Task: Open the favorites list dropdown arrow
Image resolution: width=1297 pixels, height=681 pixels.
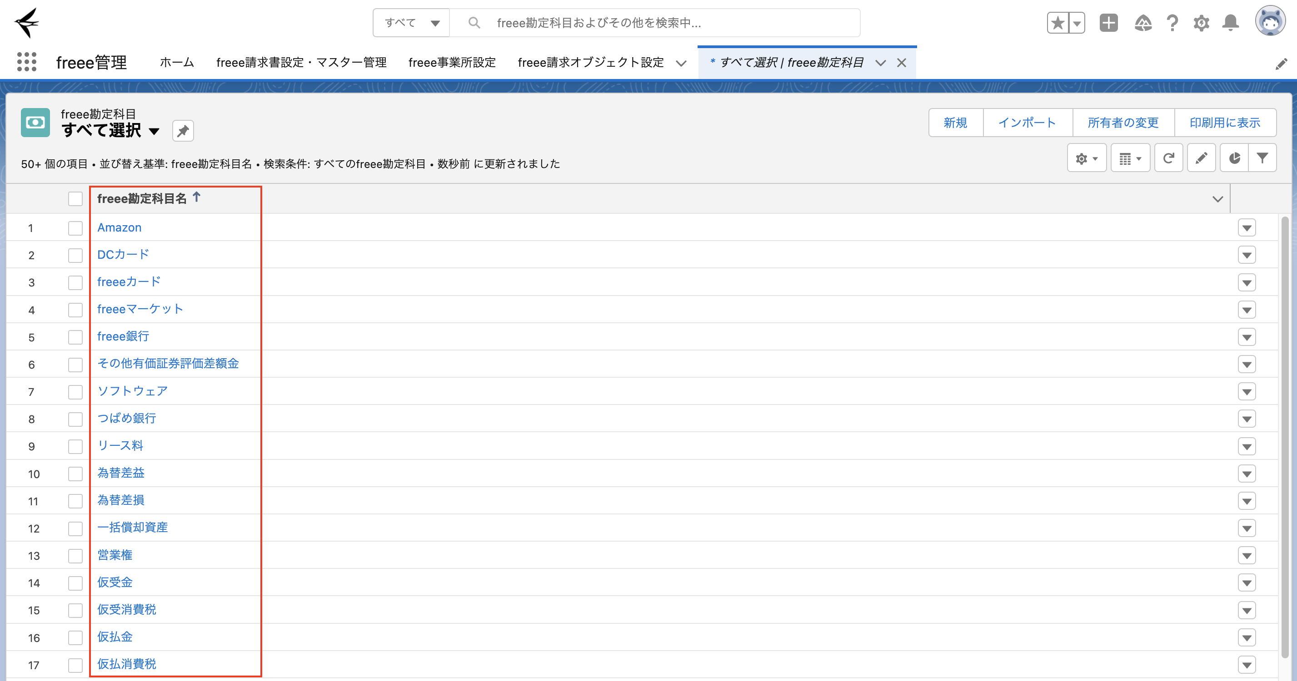Action: [1077, 23]
